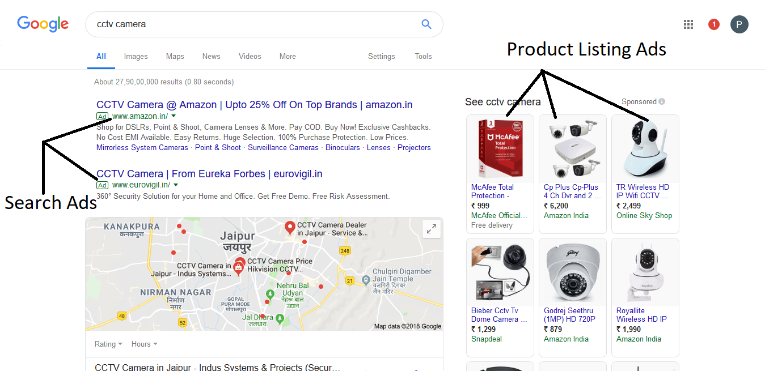Click the Online Sky Shop seller name
The image size is (765, 371).
(644, 215)
